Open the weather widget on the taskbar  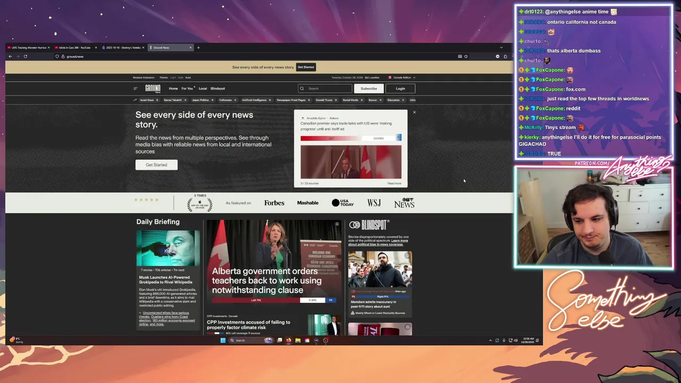(16, 340)
